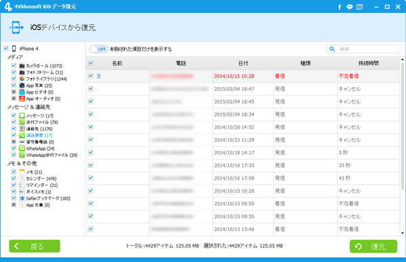Select the 2014/10/23 11:29 date cell
Screen dimensions: 406x262
[x=234, y=139]
